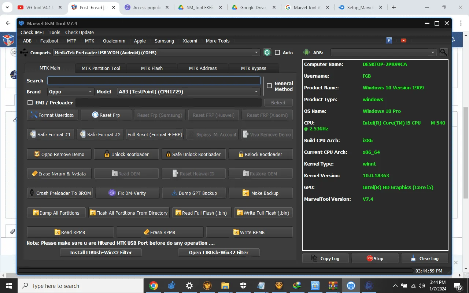Click Install LIBUsb-Win32 Filter
This screenshot has width=469, height=293.
pos(101,252)
